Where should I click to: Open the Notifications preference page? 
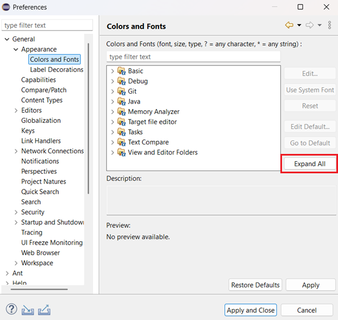click(40, 161)
